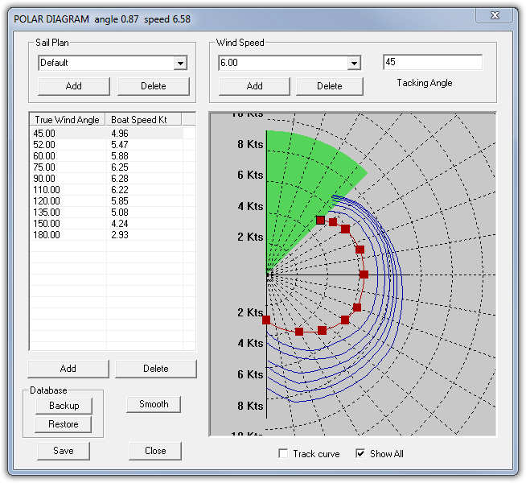The width and height of the screenshot is (526, 483).
Task: Save the polar diagram
Action: pyautogui.click(x=64, y=451)
